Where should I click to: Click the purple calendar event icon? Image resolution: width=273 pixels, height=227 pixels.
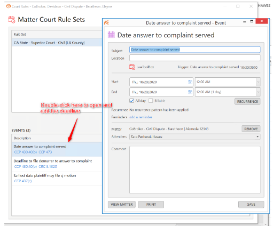111,35
